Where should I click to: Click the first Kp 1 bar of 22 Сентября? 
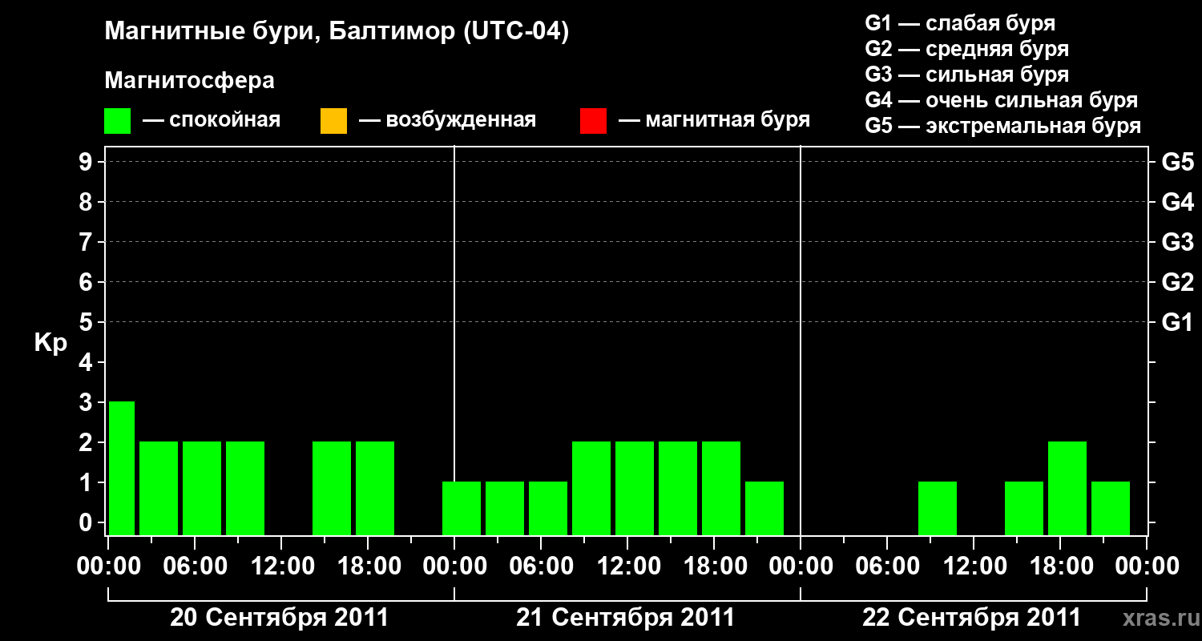(938, 508)
